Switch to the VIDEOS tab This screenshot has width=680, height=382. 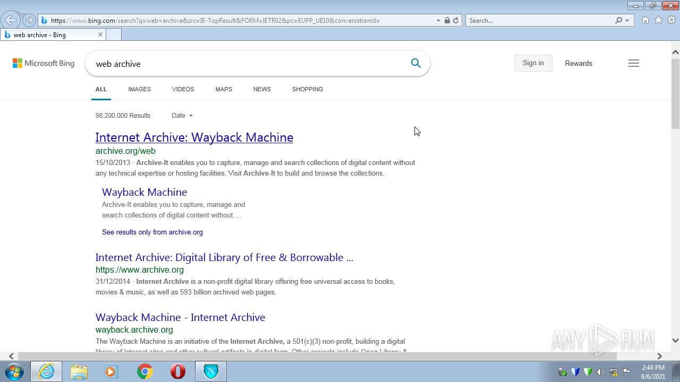click(x=183, y=89)
